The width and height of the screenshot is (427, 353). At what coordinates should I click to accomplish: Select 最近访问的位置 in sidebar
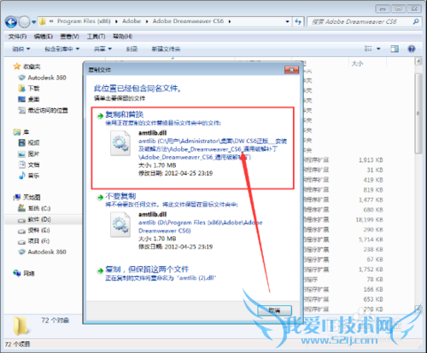(43, 110)
